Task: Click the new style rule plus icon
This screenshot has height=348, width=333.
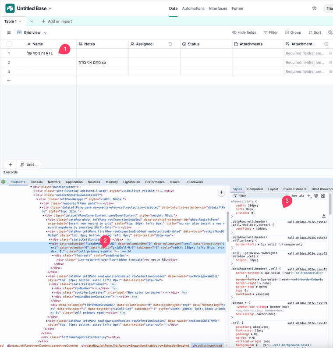Action: [x=309, y=196]
